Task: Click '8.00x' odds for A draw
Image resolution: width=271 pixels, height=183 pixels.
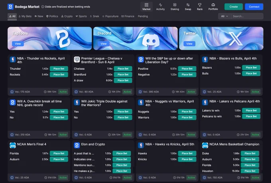Action: [109, 81]
